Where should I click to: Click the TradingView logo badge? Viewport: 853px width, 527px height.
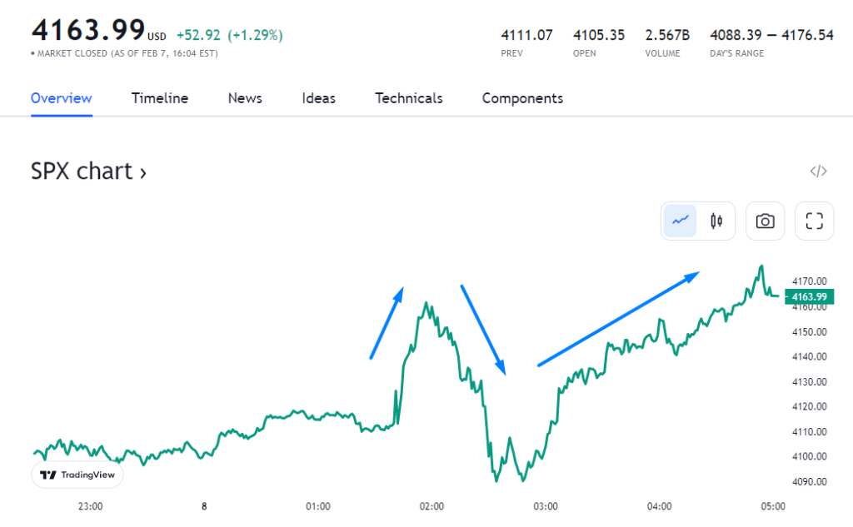pos(77,475)
